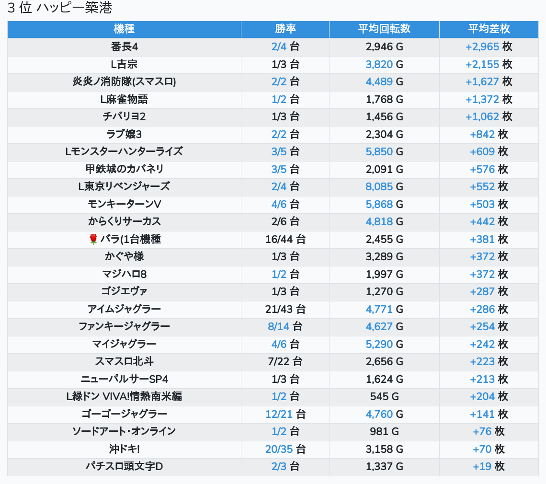Select the パチスロ頭文字D machine name
This screenshot has height=484, width=546.
(x=125, y=467)
